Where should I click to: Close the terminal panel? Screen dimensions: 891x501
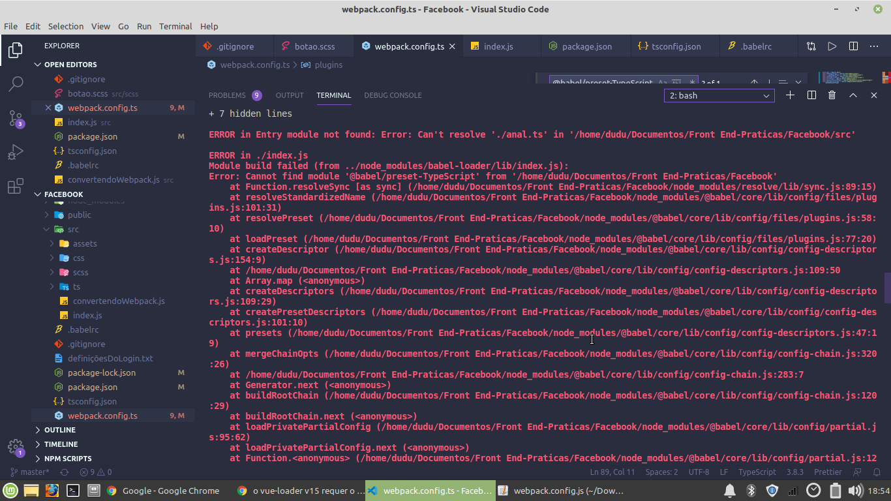[x=874, y=95]
